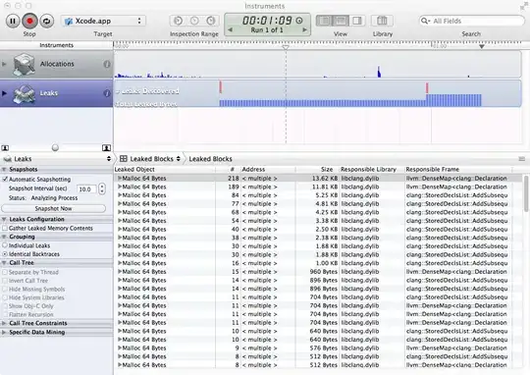Screen dimensions: 530x375
Task: Go to next run arrow
Action: pyautogui.click(x=304, y=29)
